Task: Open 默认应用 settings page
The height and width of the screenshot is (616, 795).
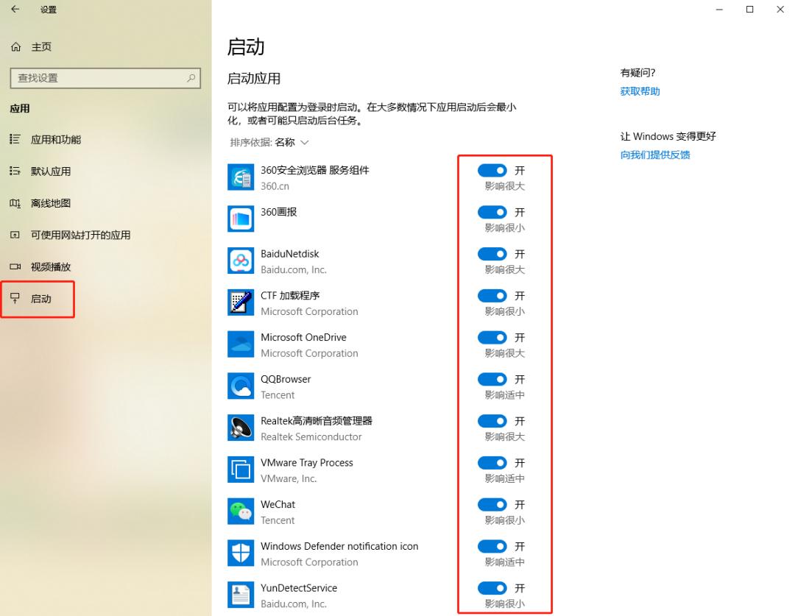Action: [x=105, y=171]
